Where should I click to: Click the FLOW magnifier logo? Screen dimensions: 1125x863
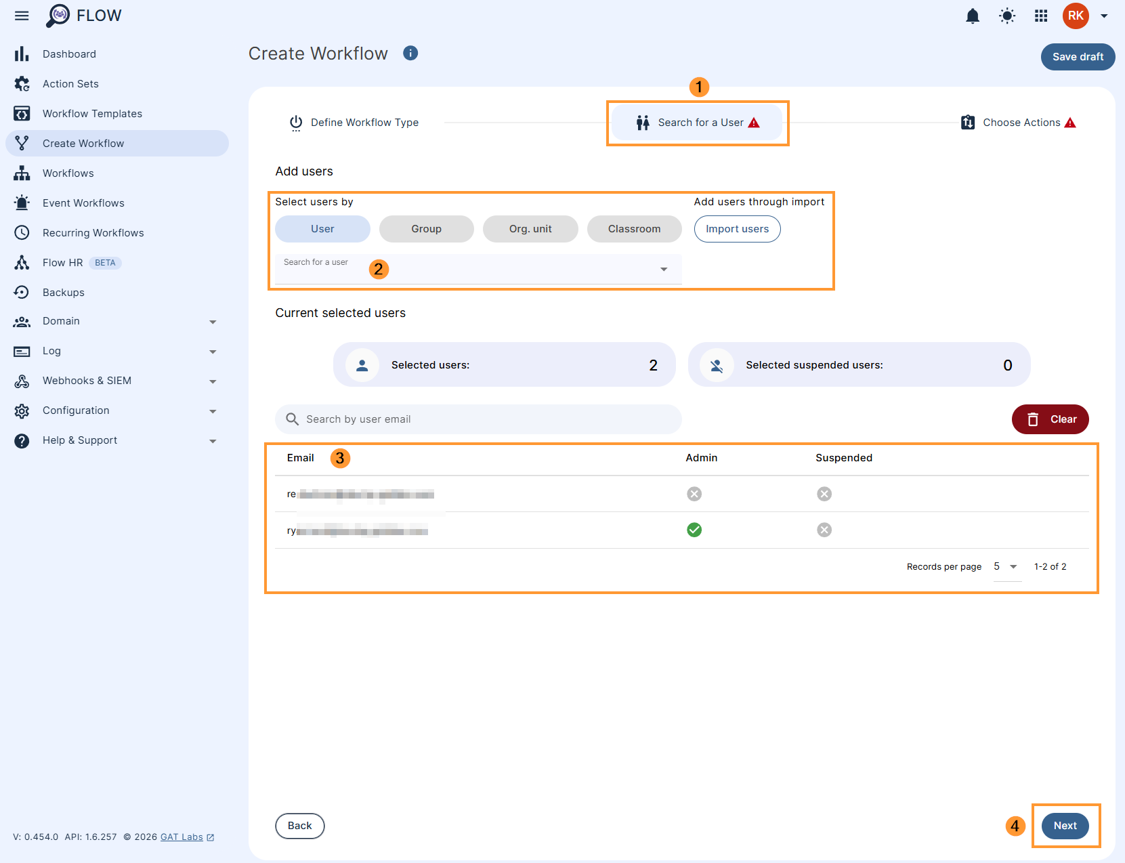(58, 16)
